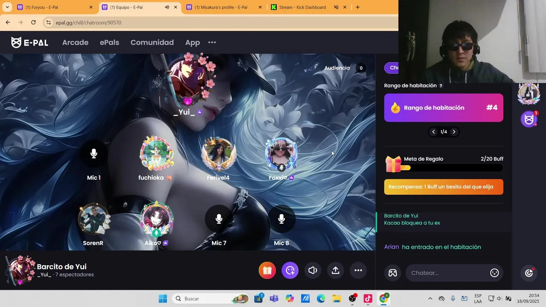The image size is (546, 307).
Task: Open TikTok app from taskbar
Action: coord(368,298)
